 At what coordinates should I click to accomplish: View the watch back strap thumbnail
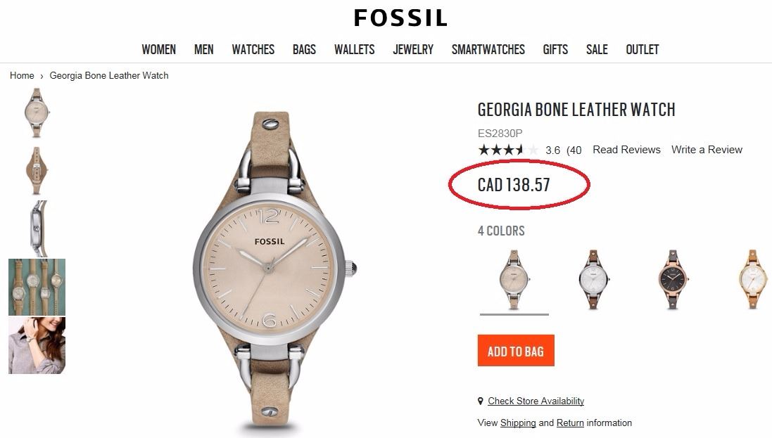(36, 170)
